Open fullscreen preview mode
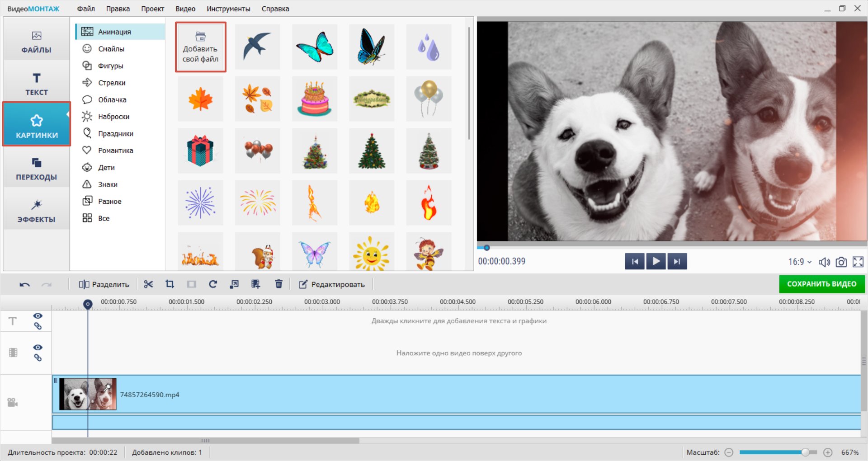Image resolution: width=868 pixels, height=461 pixels. tap(858, 262)
